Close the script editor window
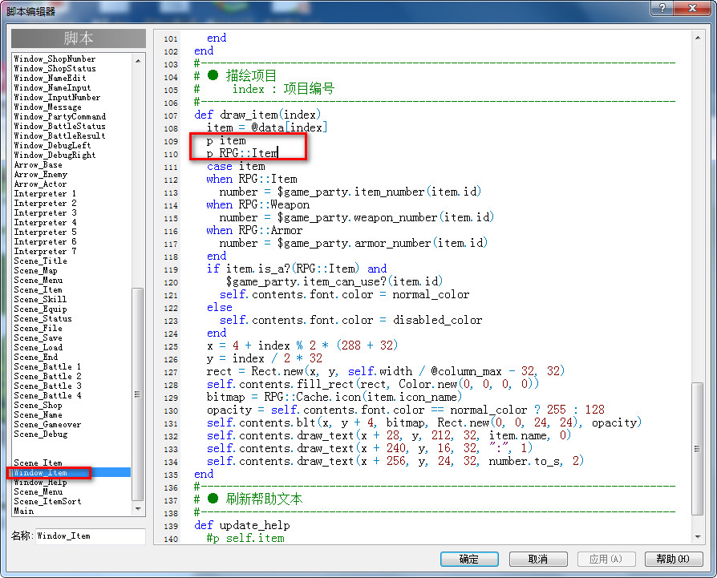Screen dimensions: 717x578 pyautogui.click(x=692, y=7)
